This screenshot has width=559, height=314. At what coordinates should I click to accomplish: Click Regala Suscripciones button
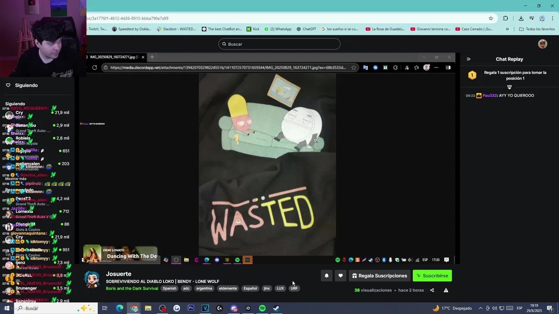[380, 276]
